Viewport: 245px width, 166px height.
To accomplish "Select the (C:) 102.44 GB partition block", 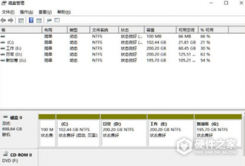I will pyautogui.click(x=78, y=131).
